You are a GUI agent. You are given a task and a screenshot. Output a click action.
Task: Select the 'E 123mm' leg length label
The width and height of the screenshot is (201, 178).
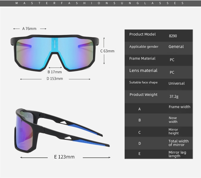[x=64, y=157]
